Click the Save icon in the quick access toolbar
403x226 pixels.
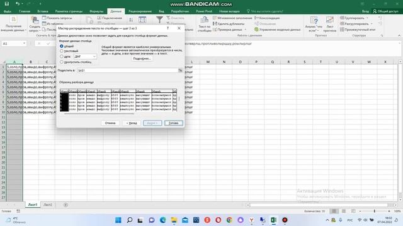(x=7, y=4)
